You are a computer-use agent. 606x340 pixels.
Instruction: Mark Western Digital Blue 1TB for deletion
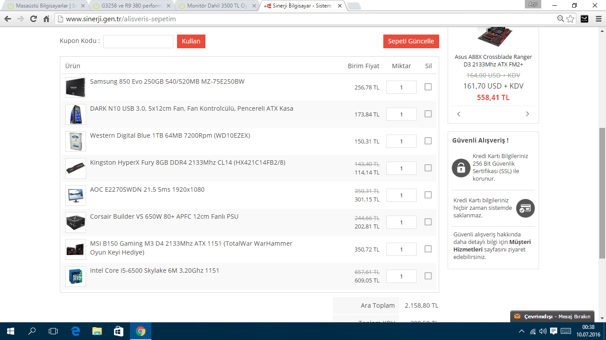click(428, 141)
